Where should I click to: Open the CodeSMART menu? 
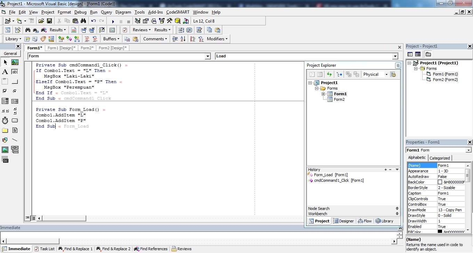click(178, 12)
